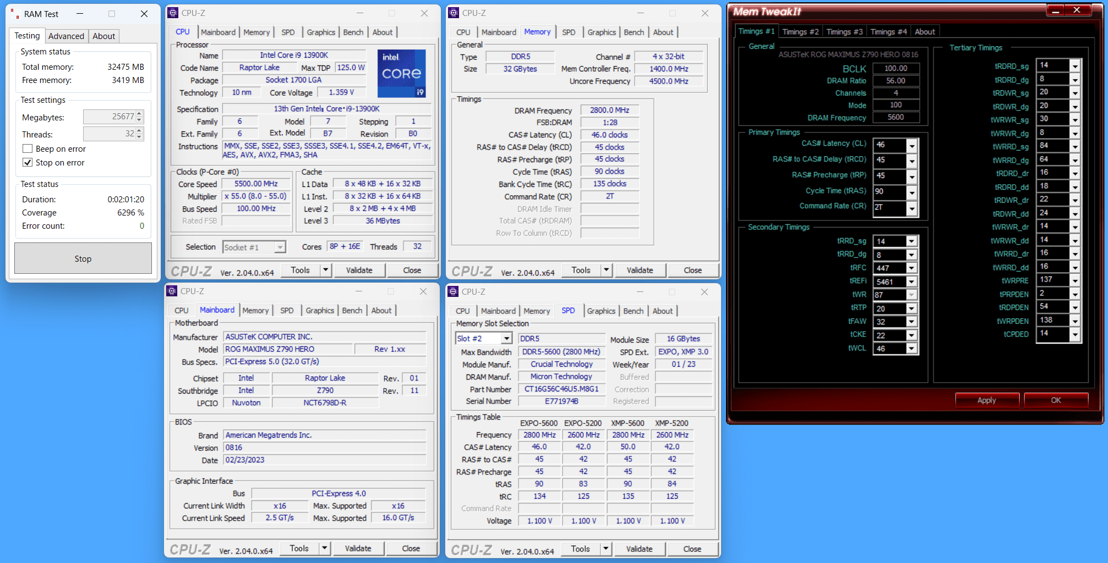The width and height of the screenshot is (1108, 563).
Task: Switch to Timings #4 tab in Mem TweakIt
Action: [888, 32]
